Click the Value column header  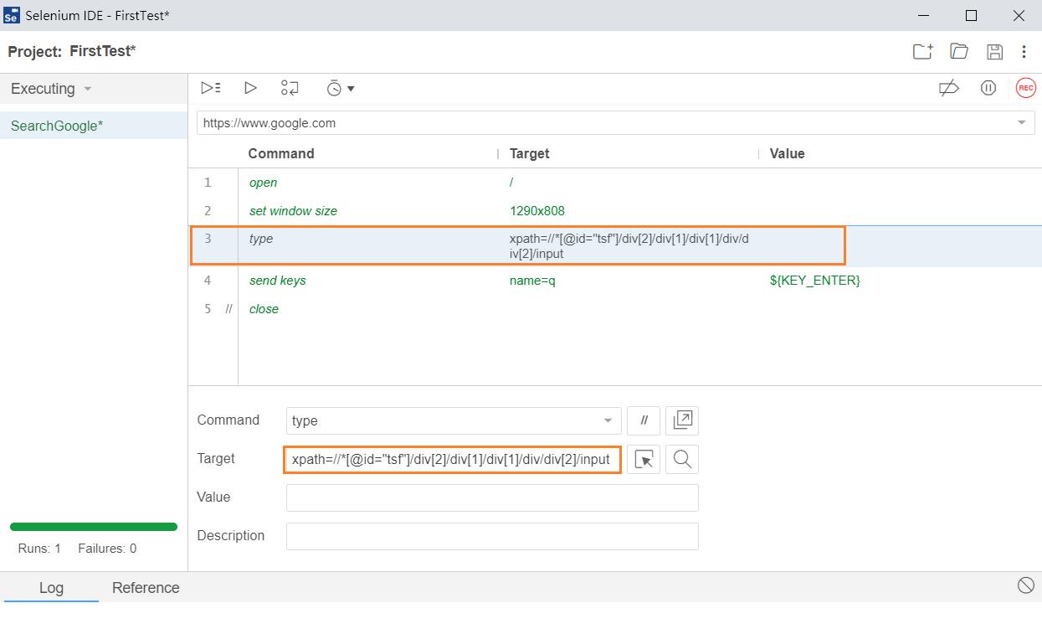787,153
